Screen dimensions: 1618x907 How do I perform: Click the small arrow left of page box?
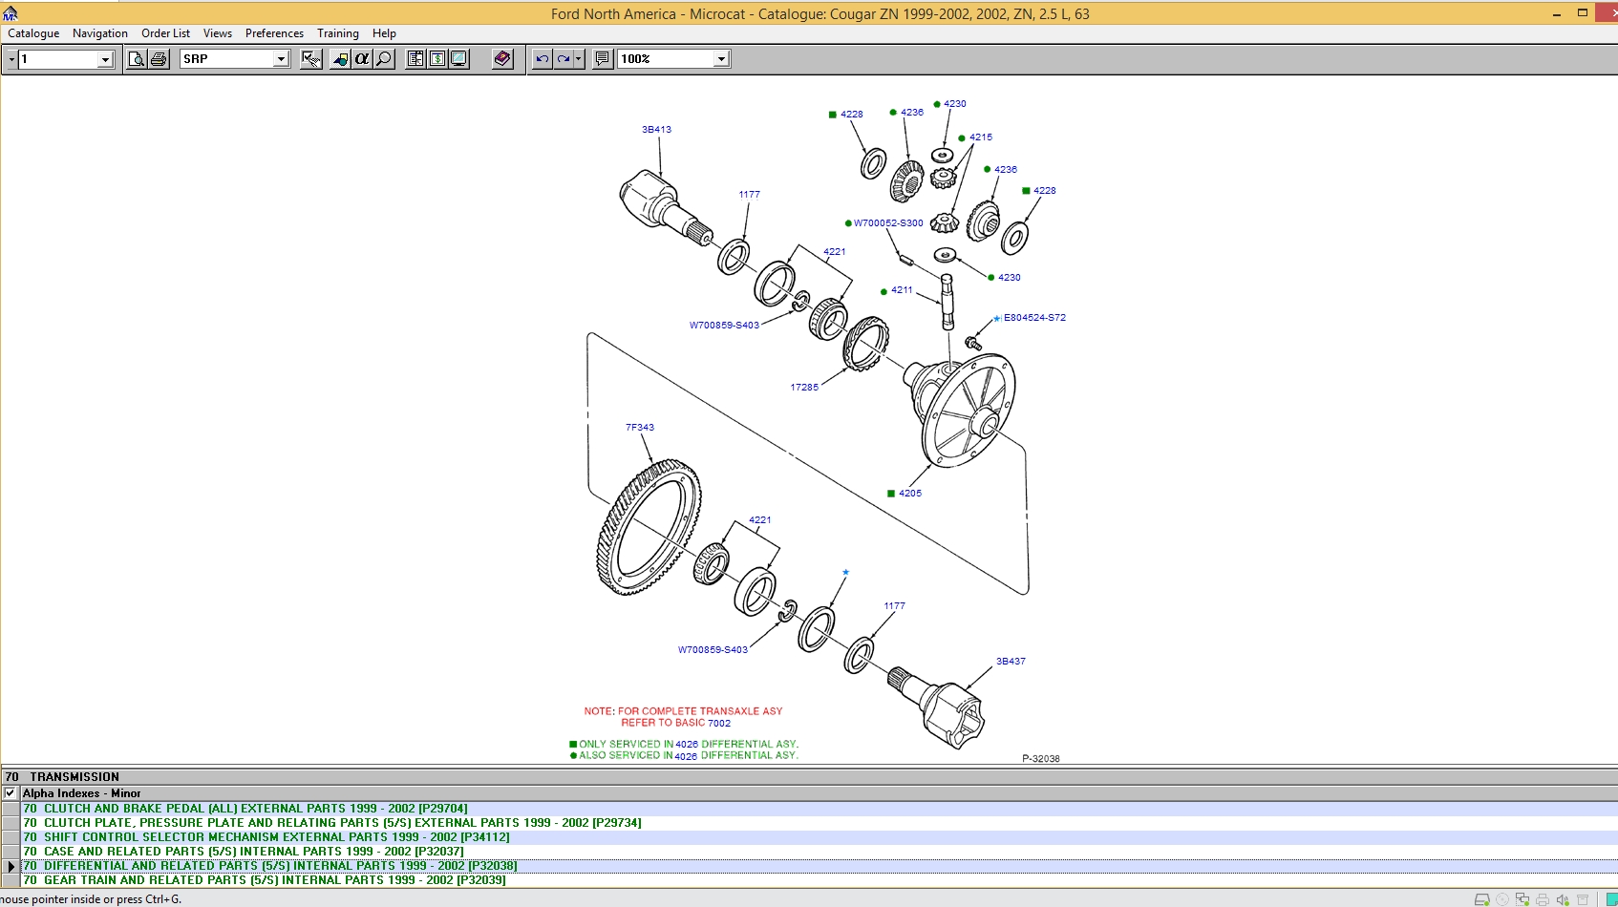(x=11, y=59)
